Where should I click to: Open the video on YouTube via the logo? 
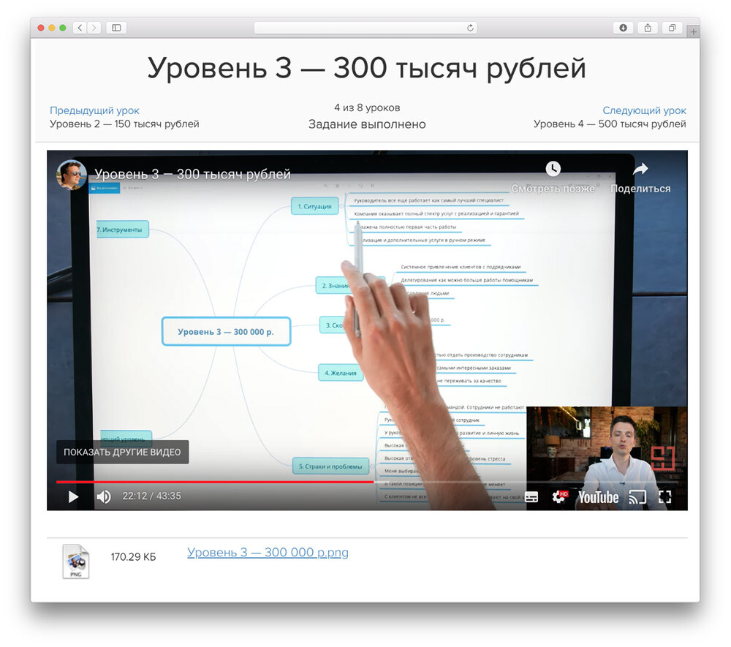(599, 497)
